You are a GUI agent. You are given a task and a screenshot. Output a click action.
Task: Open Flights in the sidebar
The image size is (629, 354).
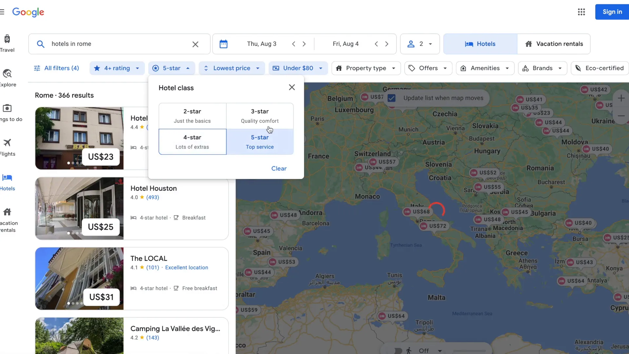(x=8, y=147)
